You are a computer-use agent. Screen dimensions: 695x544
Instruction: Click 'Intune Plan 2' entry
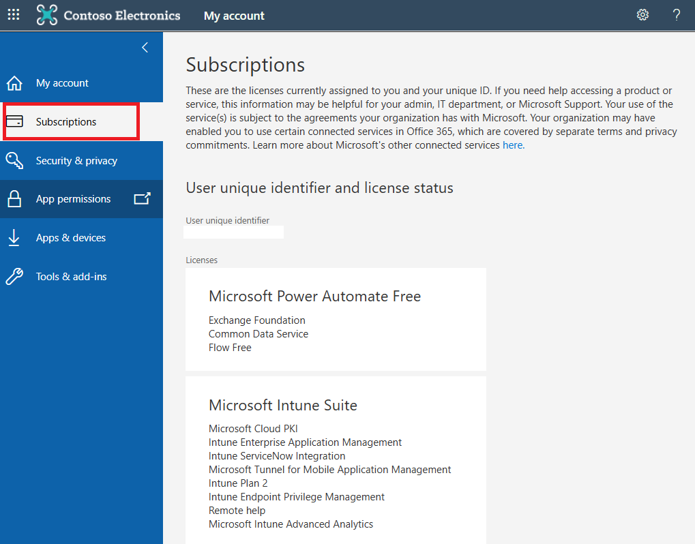pos(238,483)
